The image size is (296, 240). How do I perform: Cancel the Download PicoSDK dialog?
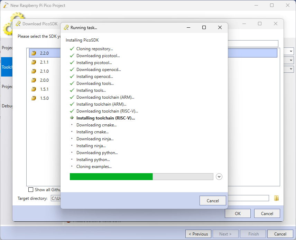pyautogui.click(x=267, y=213)
